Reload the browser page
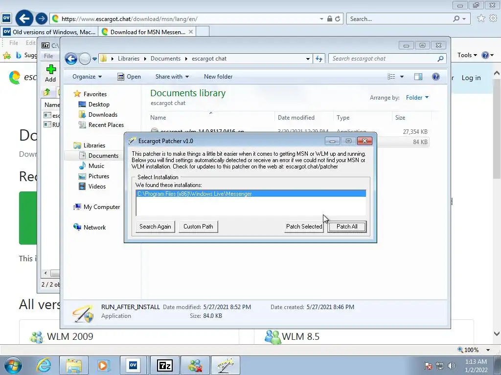This screenshot has height=375, width=501. (338, 19)
